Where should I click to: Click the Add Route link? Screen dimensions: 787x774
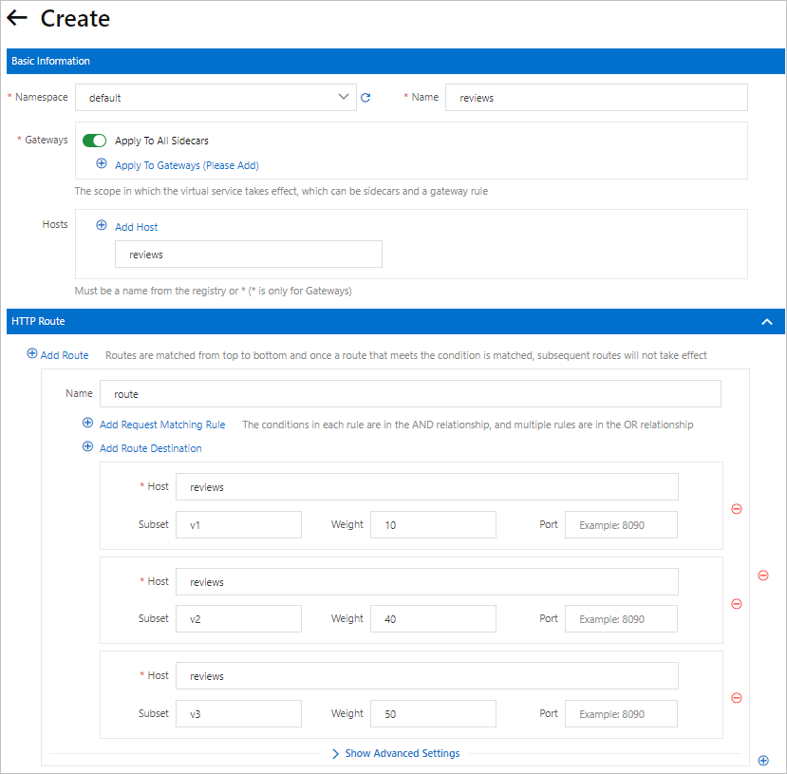[65, 355]
